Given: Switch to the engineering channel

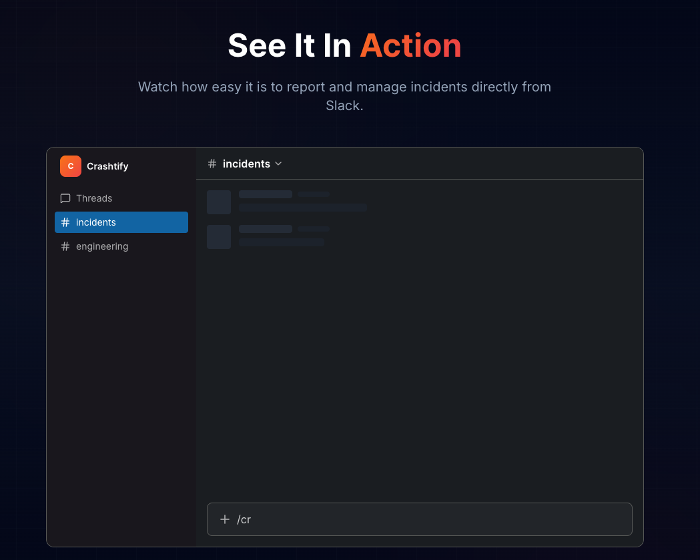Looking at the screenshot, I should point(102,246).
